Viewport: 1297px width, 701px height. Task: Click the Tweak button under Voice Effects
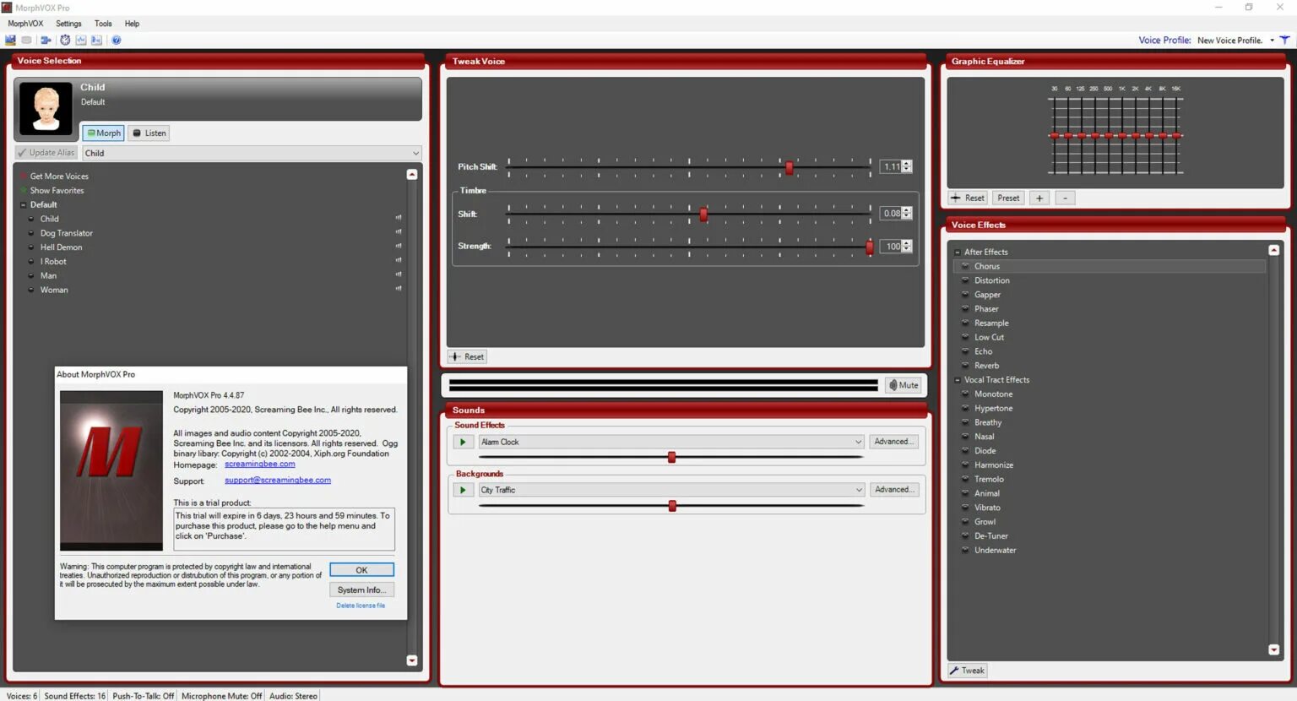968,671
